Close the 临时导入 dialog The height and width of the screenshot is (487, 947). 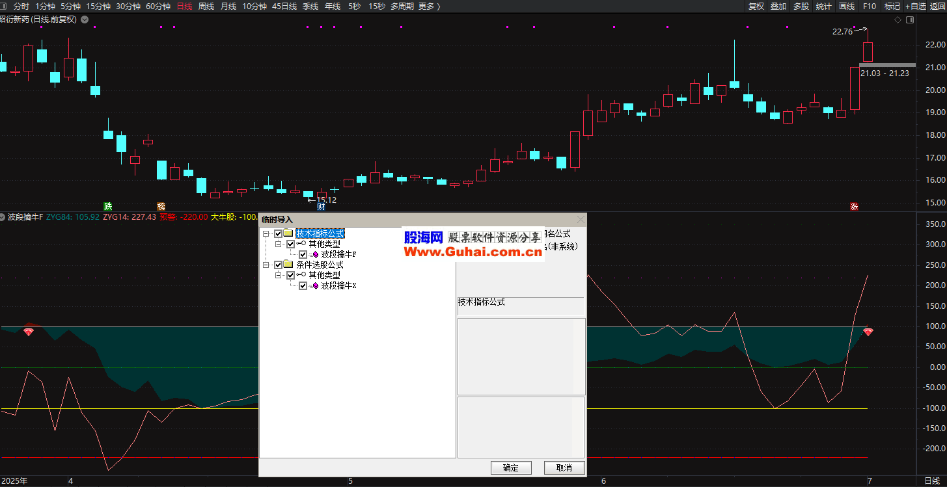[x=581, y=220]
